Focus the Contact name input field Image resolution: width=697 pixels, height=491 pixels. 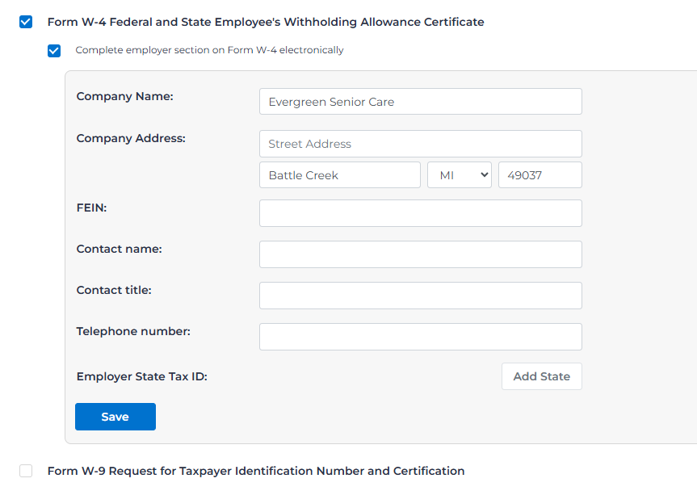(420, 254)
